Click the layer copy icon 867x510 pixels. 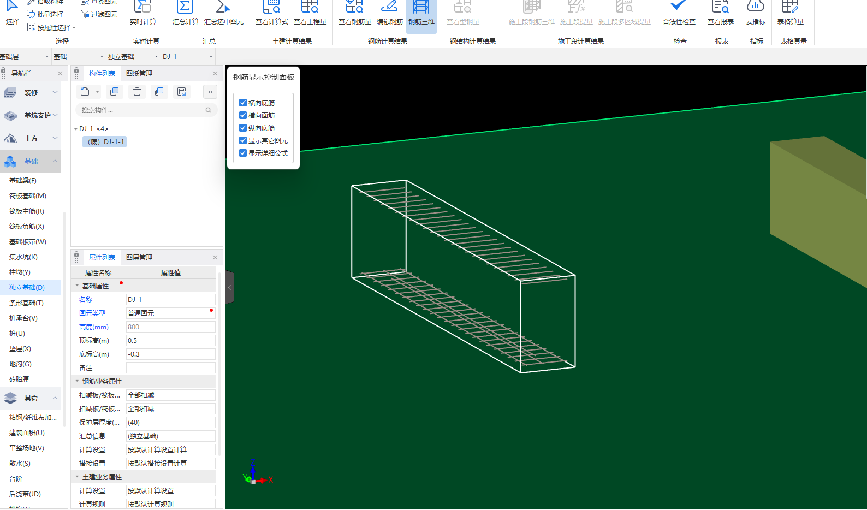click(x=159, y=92)
